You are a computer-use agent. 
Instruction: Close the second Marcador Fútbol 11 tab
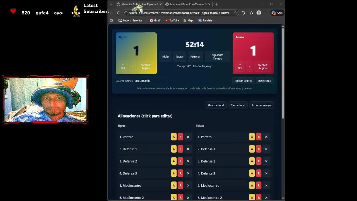(x=209, y=4)
